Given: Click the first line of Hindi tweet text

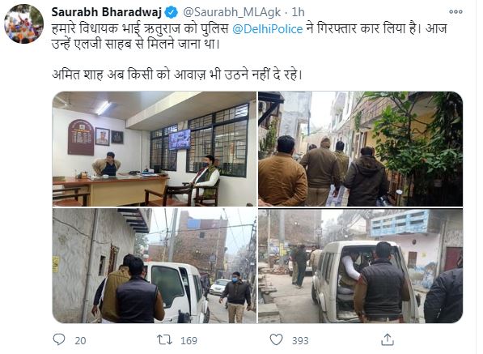Looking at the screenshot, I should click(249, 29).
